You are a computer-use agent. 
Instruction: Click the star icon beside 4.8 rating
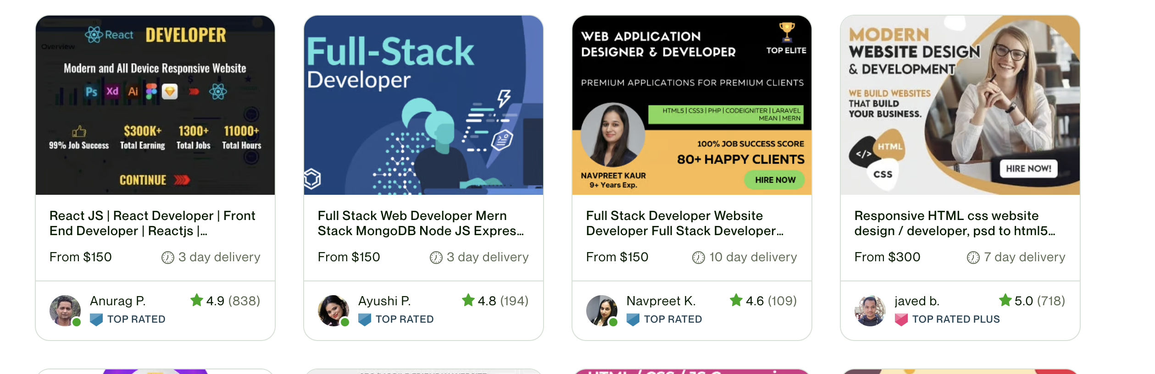pos(468,300)
